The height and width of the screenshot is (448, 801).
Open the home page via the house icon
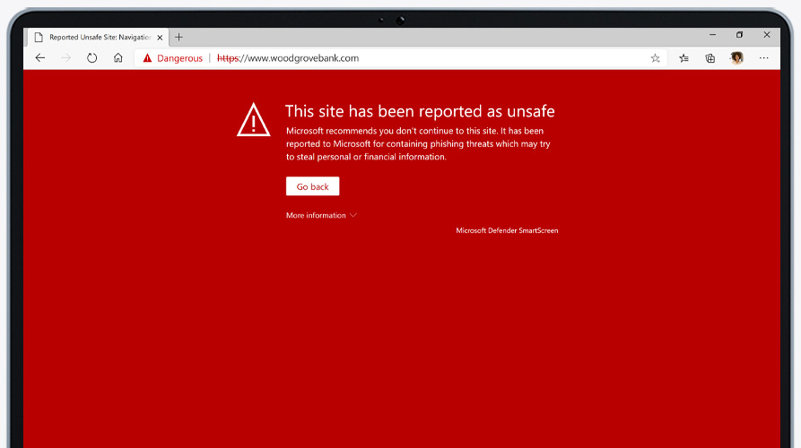click(x=118, y=58)
